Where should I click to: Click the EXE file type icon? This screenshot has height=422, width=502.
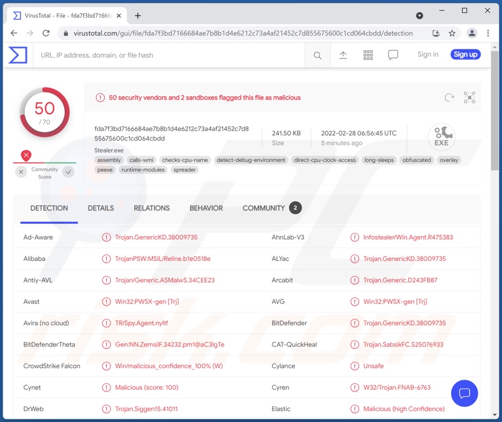(442, 136)
